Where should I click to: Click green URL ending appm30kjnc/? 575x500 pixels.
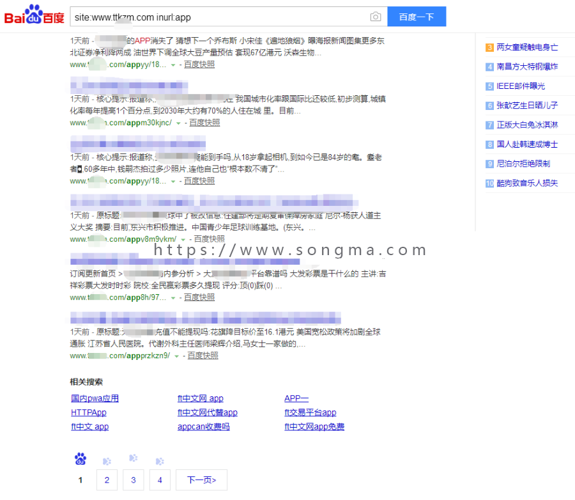point(121,123)
